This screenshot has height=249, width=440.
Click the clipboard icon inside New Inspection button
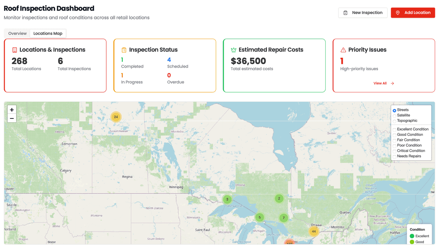click(x=345, y=12)
